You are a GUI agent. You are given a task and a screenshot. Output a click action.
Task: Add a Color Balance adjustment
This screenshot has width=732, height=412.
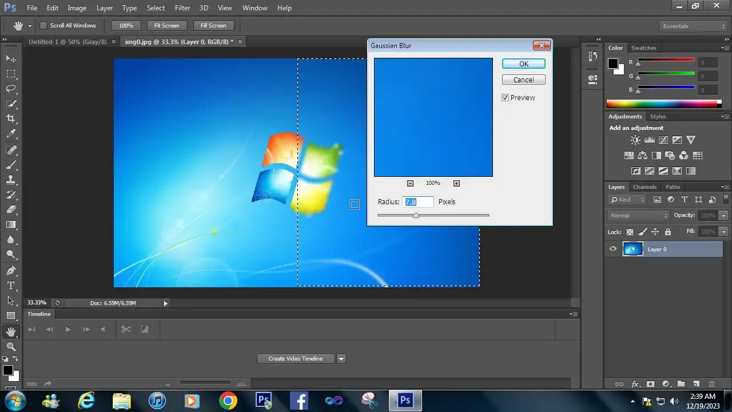(642, 155)
